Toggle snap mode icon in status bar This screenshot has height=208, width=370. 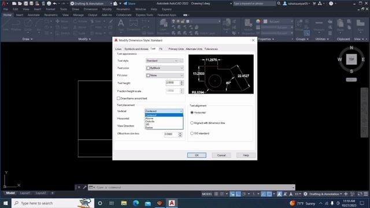tap(222, 194)
